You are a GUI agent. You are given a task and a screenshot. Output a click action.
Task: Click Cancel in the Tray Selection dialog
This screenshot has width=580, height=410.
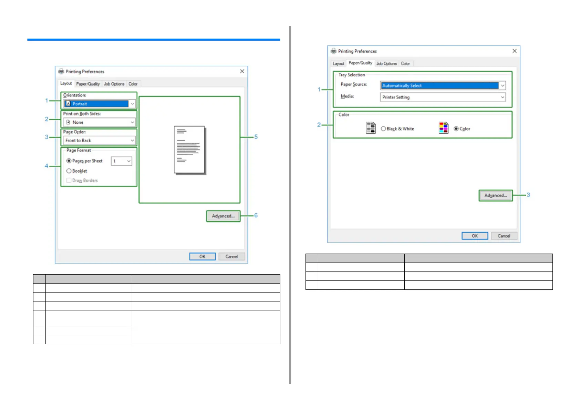tap(504, 236)
